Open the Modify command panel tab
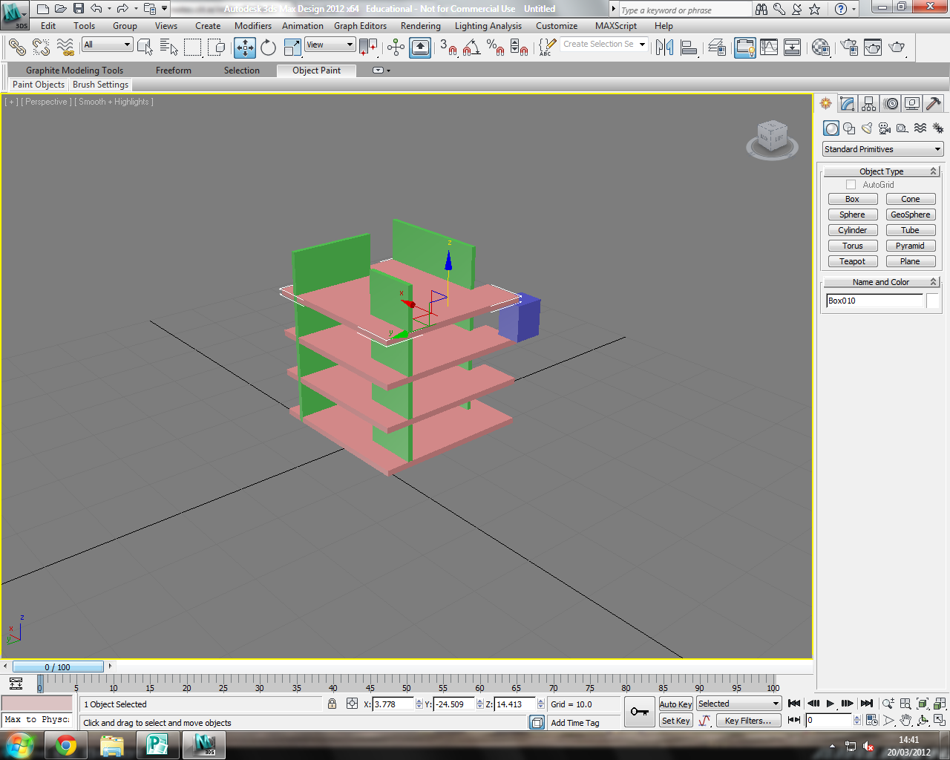The height and width of the screenshot is (760, 950). pos(847,104)
